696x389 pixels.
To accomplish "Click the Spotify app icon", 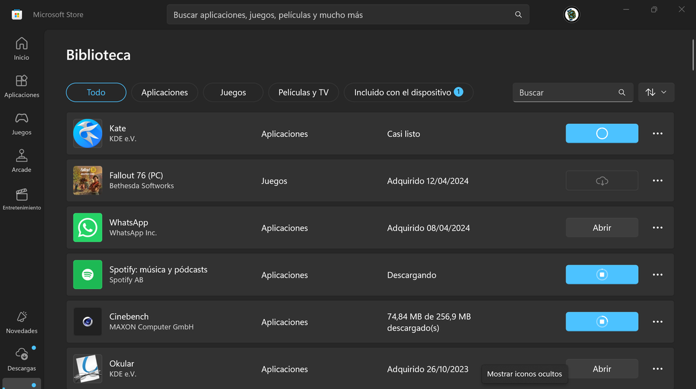I will tap(88, 275).
